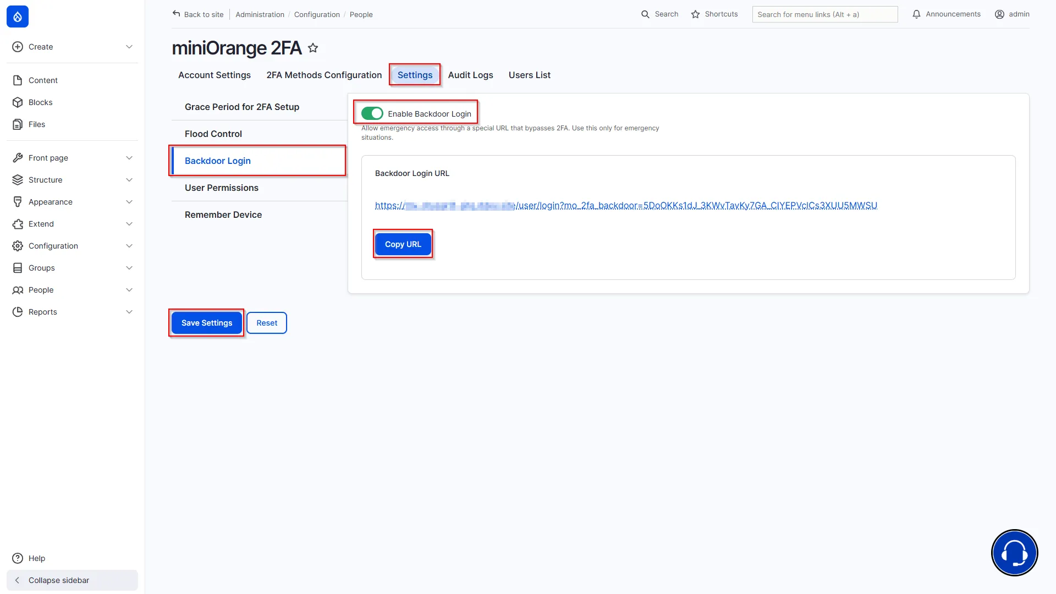Click the Blocks cube icon
1056x594 pixels.
pyautogui.click(x=18, y=102)
